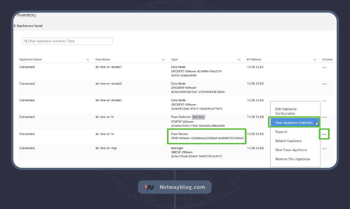
Task: Click the IP Address column sort chevron
Action: tap(315, 60)
